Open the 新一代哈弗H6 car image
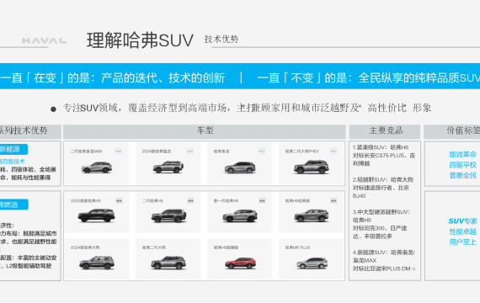 [240, 215]
